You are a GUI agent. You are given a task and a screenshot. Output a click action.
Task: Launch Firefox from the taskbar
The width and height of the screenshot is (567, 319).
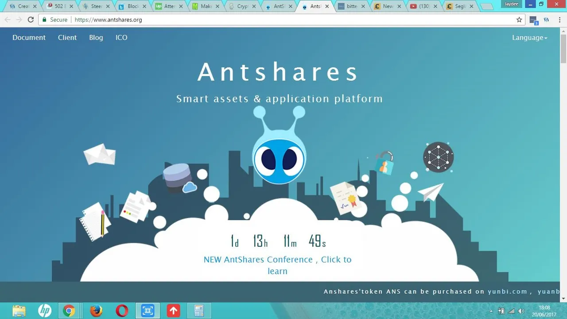96,311
